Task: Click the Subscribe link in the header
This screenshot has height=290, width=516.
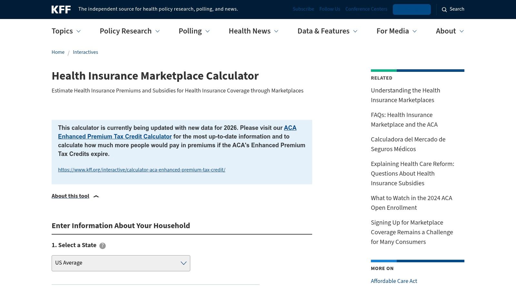Action: (x=303, y=9)
